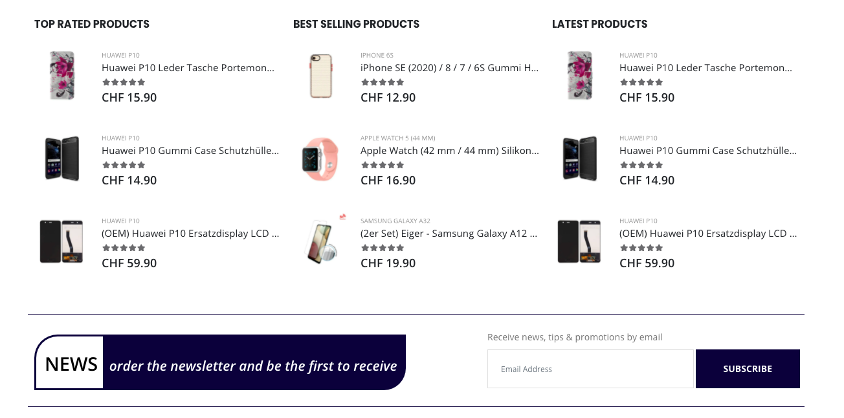Viewport: 844px width, 418px height.
Task: Click the Subscribe button
Action: click(x=748, y=369)
